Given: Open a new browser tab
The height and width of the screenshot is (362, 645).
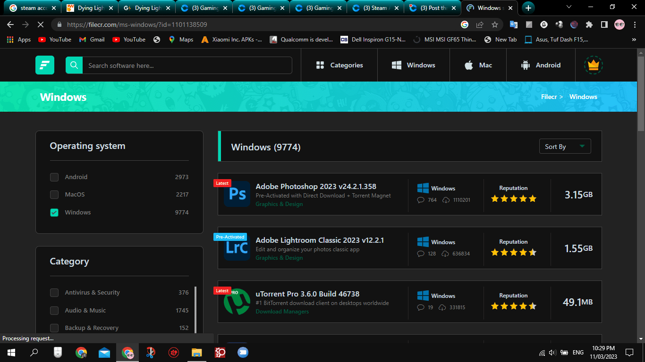Looking at the screenshot, I should click(528, 8).
